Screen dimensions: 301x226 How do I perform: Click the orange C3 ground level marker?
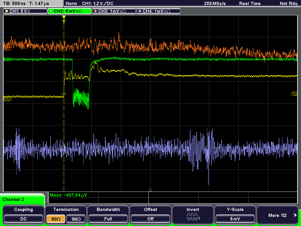[8, 49]
